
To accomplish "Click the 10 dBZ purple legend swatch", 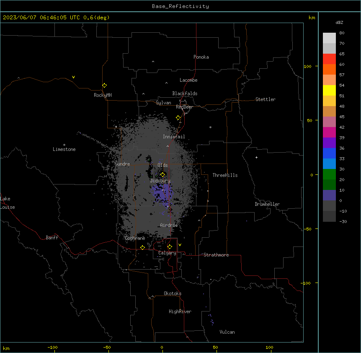I will [x=329, y=195].
